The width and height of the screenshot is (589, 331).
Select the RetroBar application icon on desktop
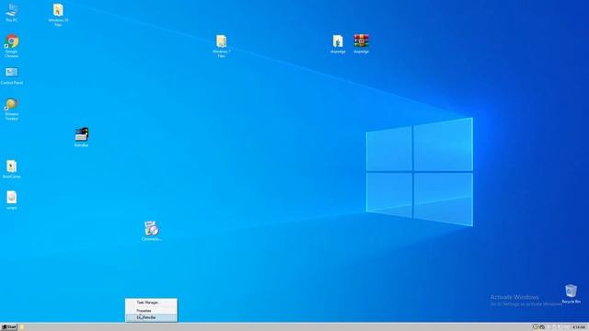point(82,137)
